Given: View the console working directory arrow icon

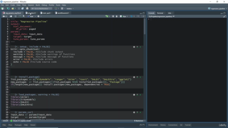Looking at the screenshot, I should [x=173, y=17].
